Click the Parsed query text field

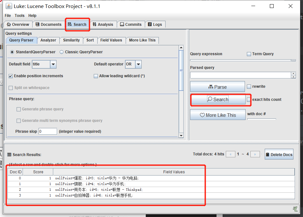click(240, 75)
